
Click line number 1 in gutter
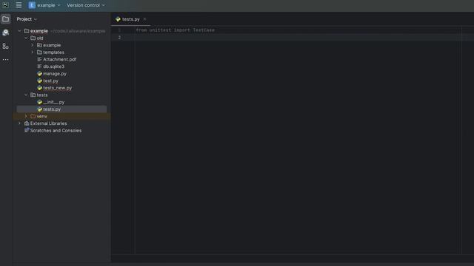[119, 30]
